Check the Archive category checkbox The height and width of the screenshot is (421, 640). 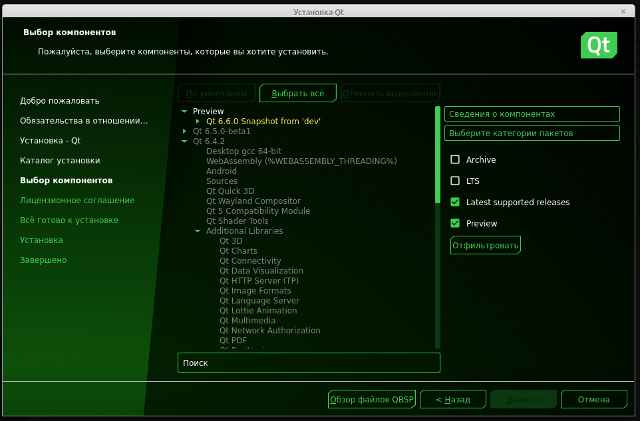click(454, 159)
